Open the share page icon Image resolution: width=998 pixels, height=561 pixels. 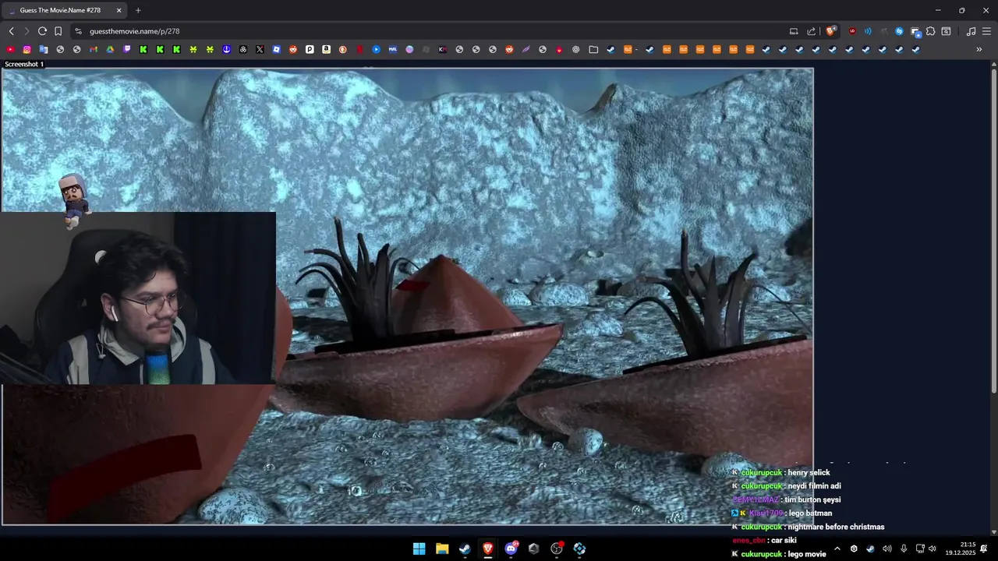click(x=811, y=31)
